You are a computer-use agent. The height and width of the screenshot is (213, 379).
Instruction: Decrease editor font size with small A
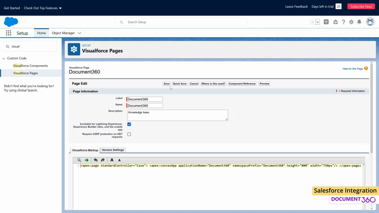click(119, 160)
